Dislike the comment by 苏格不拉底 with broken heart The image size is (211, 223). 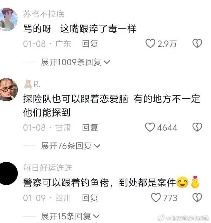pyautogui.click(x=197, y=43)
